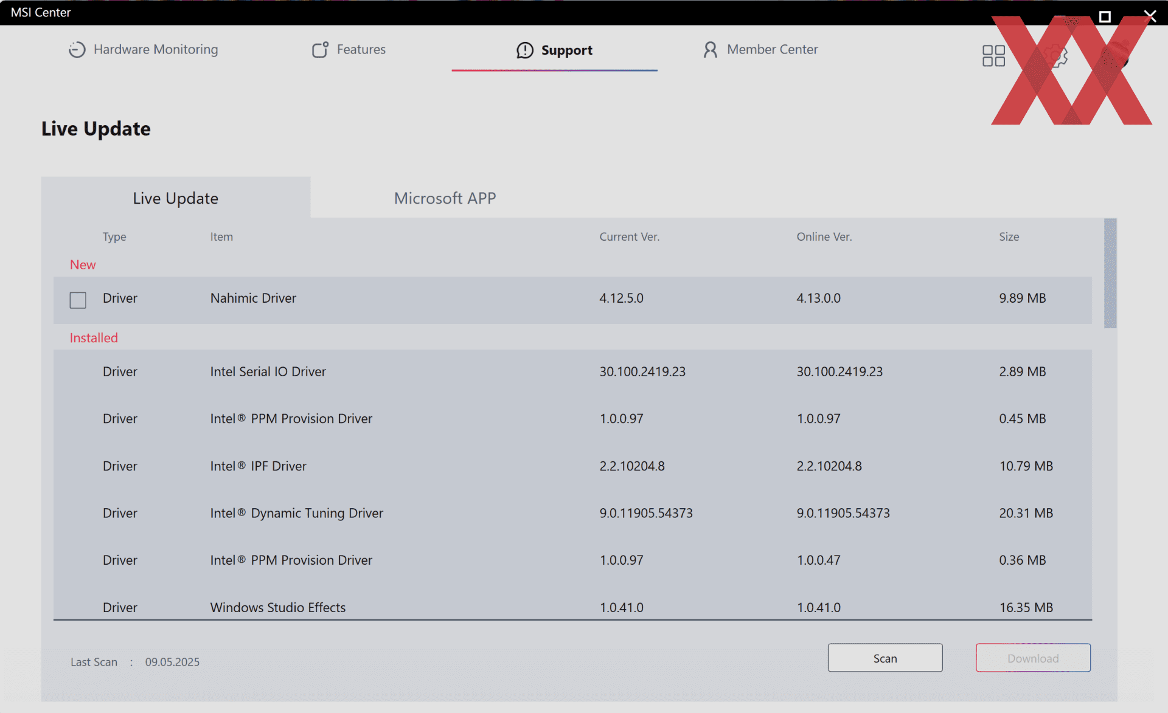Click the red Installed section label
The width and height of the screenshot is (1168, 713).
[94, 337]
